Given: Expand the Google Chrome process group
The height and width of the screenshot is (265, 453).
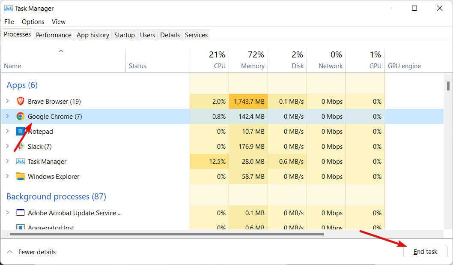Looking at the screenshot, I should 8,116.
